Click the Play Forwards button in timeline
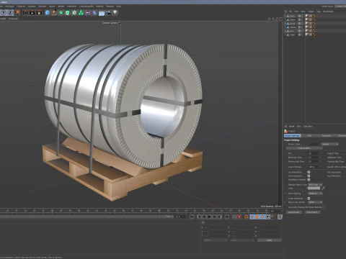The height and width of the screenshot is (259, 346). tap(210, 217)
